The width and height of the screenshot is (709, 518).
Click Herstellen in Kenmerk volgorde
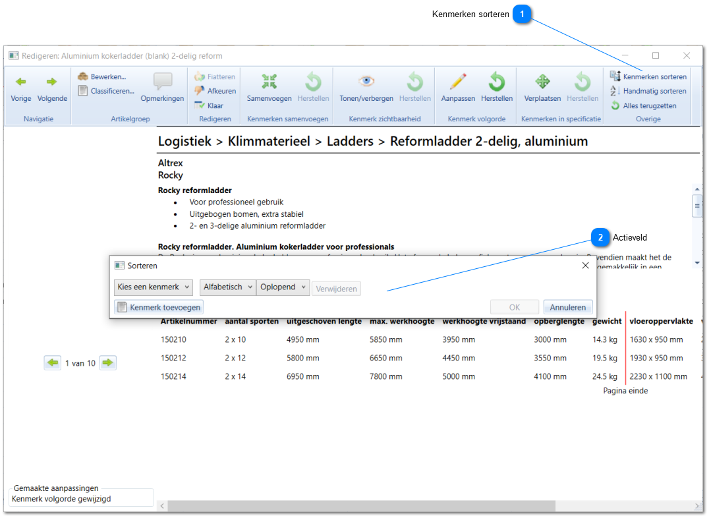[496, 88]
